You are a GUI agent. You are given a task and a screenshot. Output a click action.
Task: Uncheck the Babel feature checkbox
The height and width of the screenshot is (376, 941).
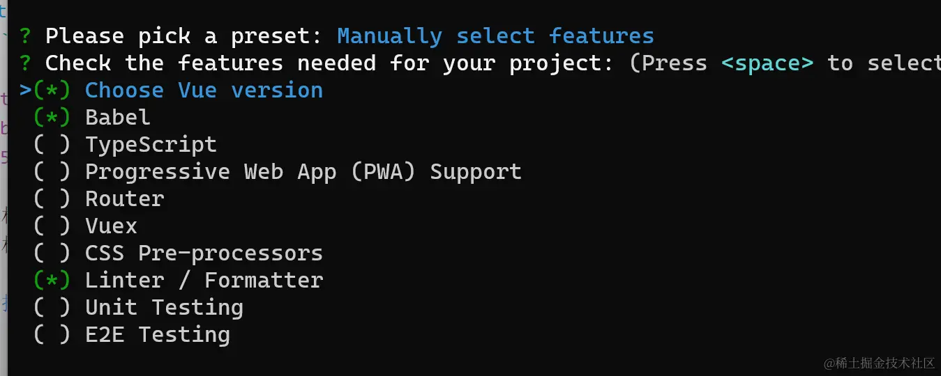[x=52, y=118]
